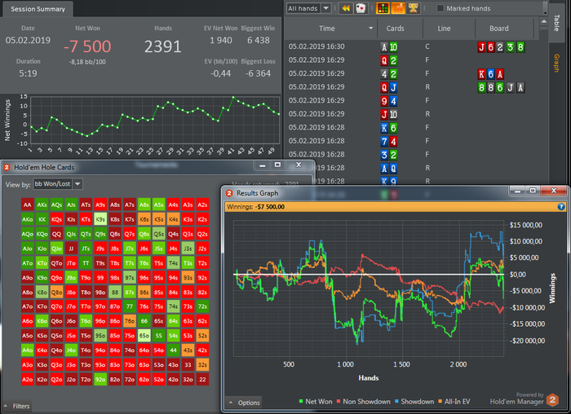Switch to the vertical Table tab
Viewport: 571px width, 414px height.
pyautogui.click(x=557, y=23)
